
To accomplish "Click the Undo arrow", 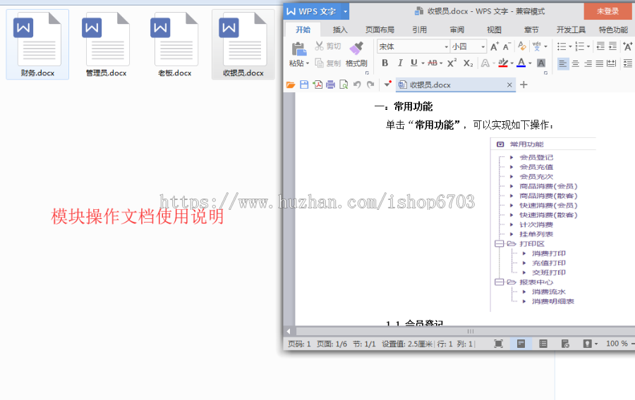I will click(357, 85).
